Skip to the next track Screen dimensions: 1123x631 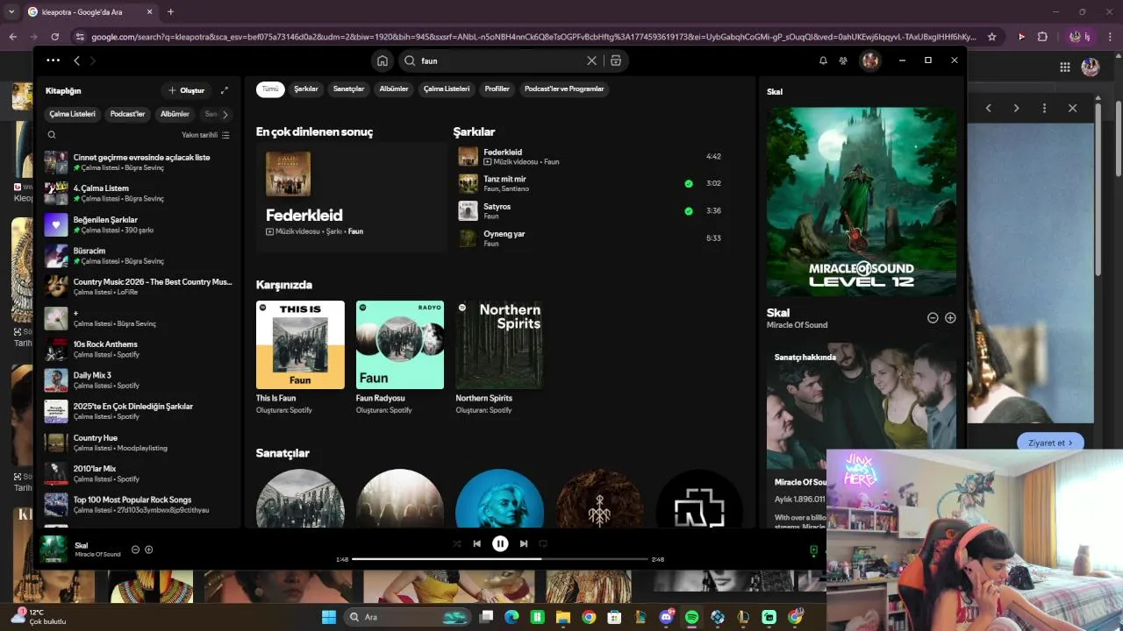pyautogui.click(x=524, y=543)
